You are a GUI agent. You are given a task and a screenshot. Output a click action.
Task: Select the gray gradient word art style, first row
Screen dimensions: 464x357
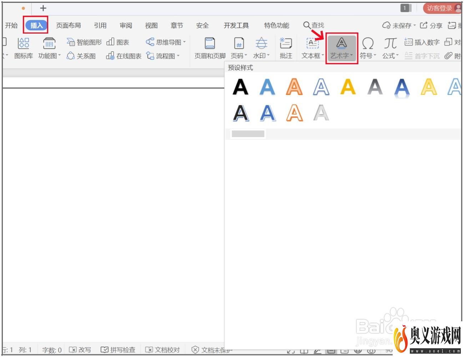point(375,87)
